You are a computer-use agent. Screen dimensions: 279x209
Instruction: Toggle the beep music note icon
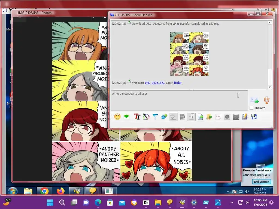point(191,117)
